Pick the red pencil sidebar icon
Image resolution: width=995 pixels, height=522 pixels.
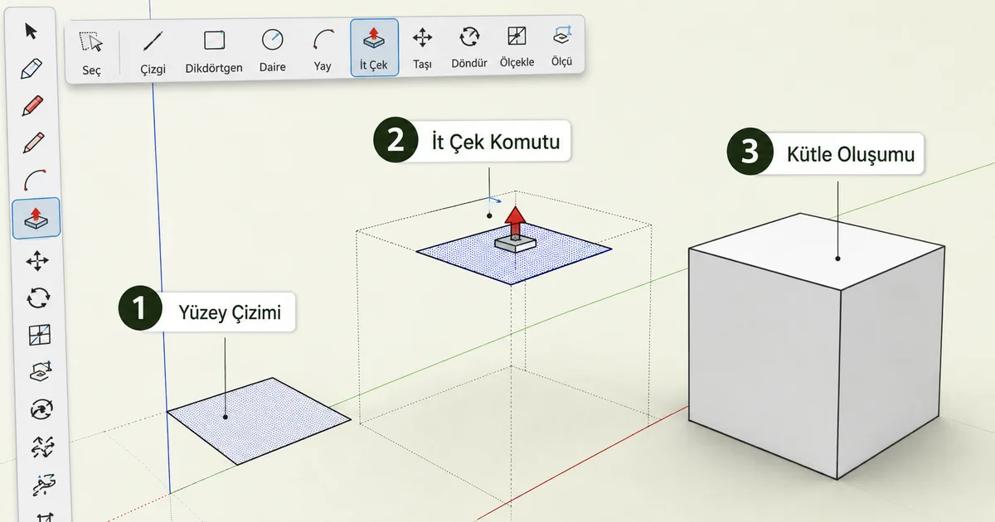pyautogui.click(x=32, y=106)
